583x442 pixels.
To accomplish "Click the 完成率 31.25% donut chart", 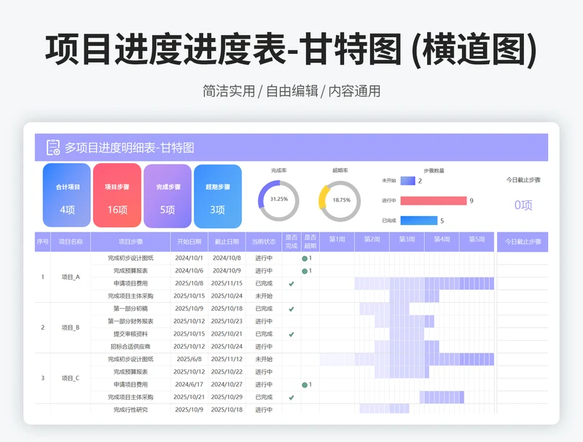I will point(279,200).
